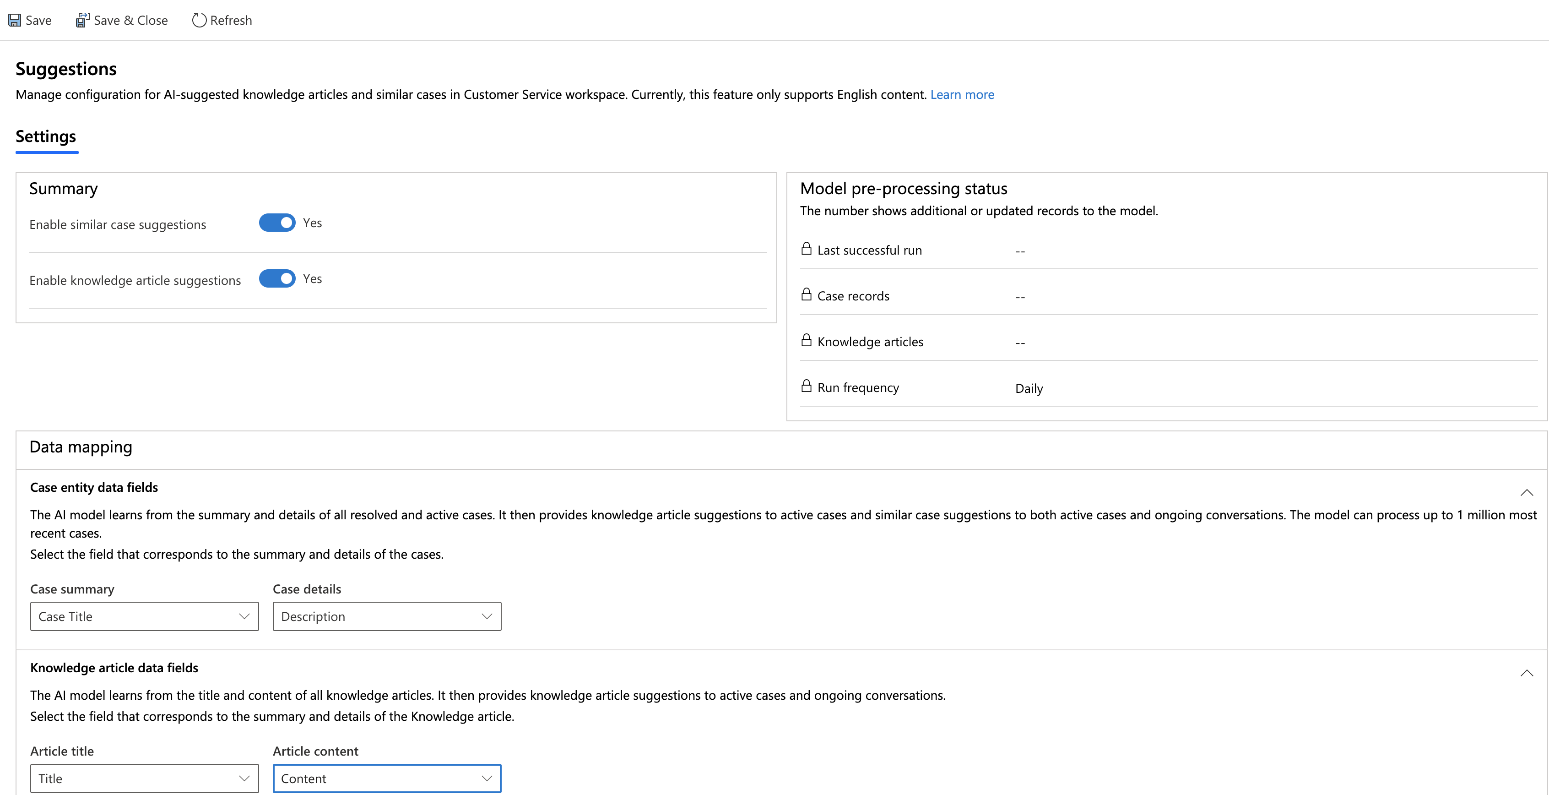Disable similar case suggestions toggle
Viewport: 1549px width, 795px height.
(277, 223)
